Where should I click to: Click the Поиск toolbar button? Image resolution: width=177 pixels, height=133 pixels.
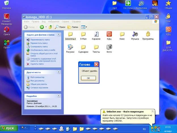pyautogui.click(x=60, y=27)
